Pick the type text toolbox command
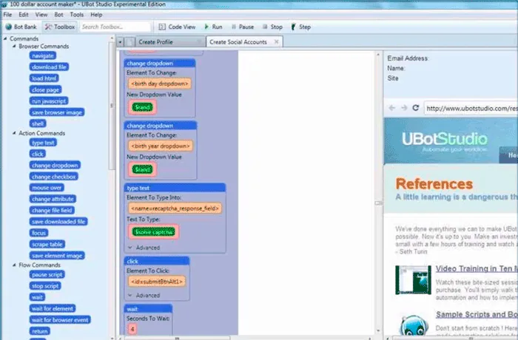Viewport: 518px width, 340px height. pos(43,143)
